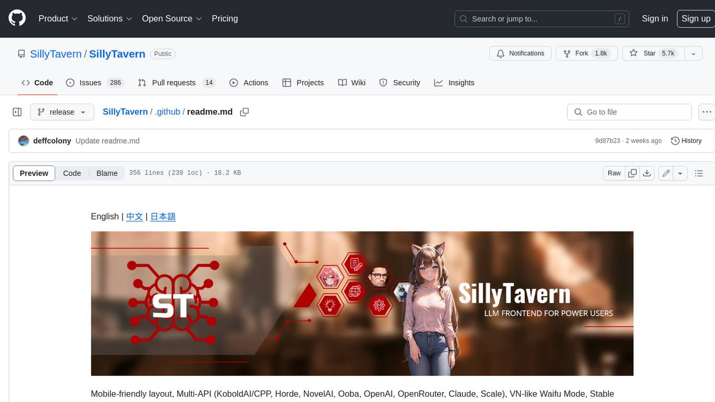The image size is (715, 402).
Task: Switch to the Projects tab
Action: pyautogui.click(x=303, y=83)
